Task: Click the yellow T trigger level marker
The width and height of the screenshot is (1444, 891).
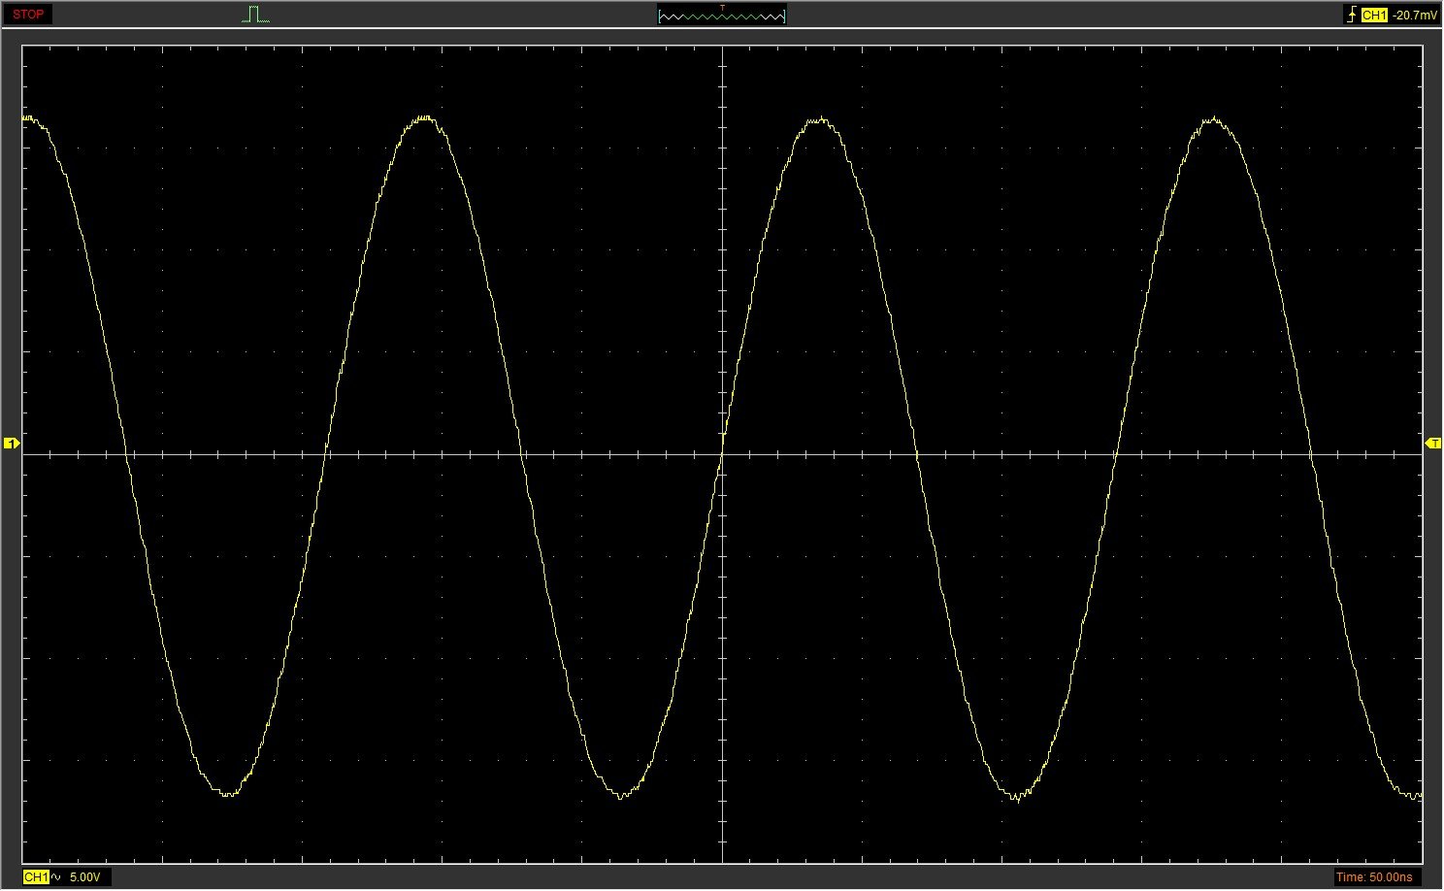Action: click(x=1432, y=444)
